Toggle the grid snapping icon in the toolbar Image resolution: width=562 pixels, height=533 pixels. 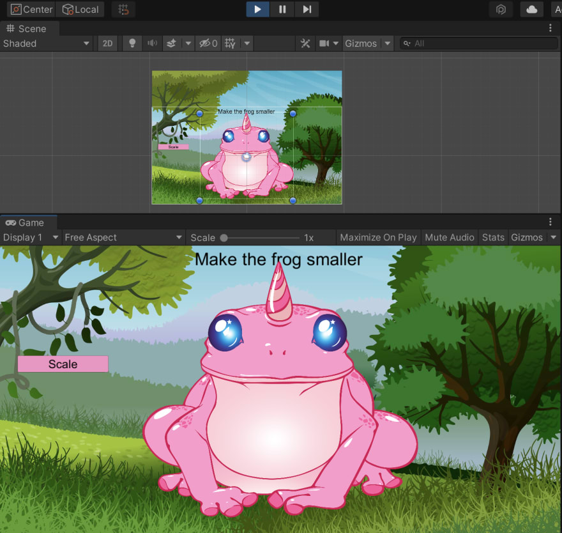click(x=123, y=10)
